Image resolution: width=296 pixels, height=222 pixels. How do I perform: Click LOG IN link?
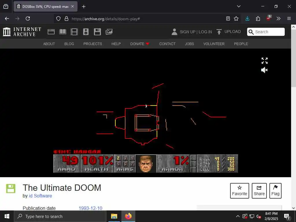pos(205,32)
